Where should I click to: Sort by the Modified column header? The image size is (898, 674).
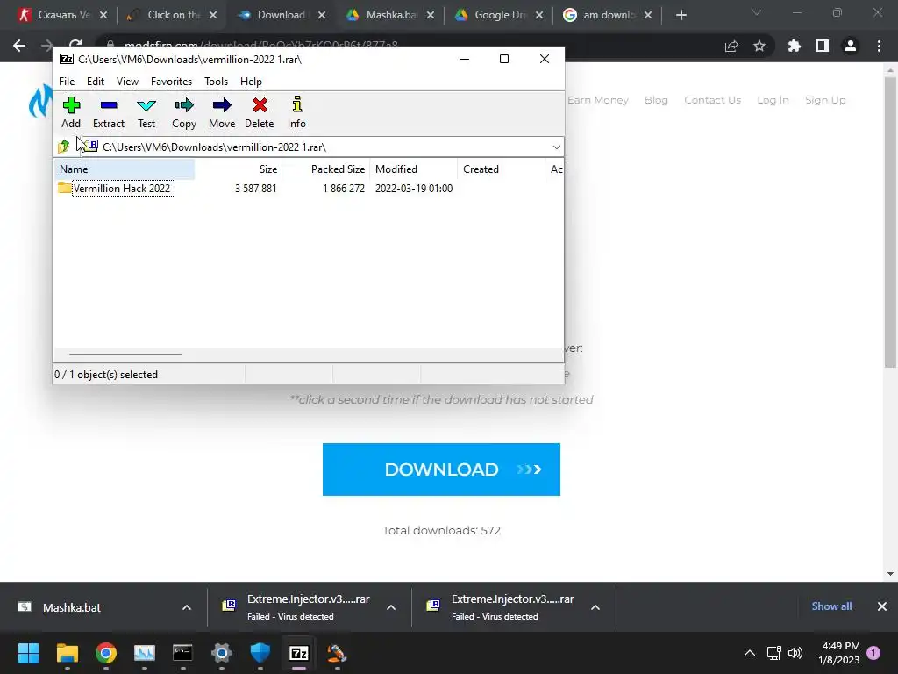coord(413,169)
